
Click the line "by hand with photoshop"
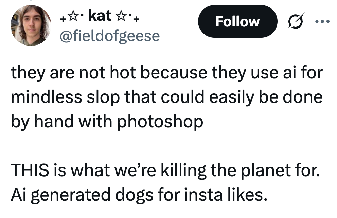(x=107, y=122)
